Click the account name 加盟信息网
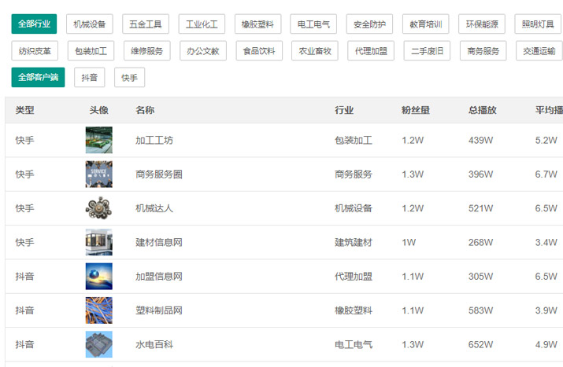 [159, 277]
